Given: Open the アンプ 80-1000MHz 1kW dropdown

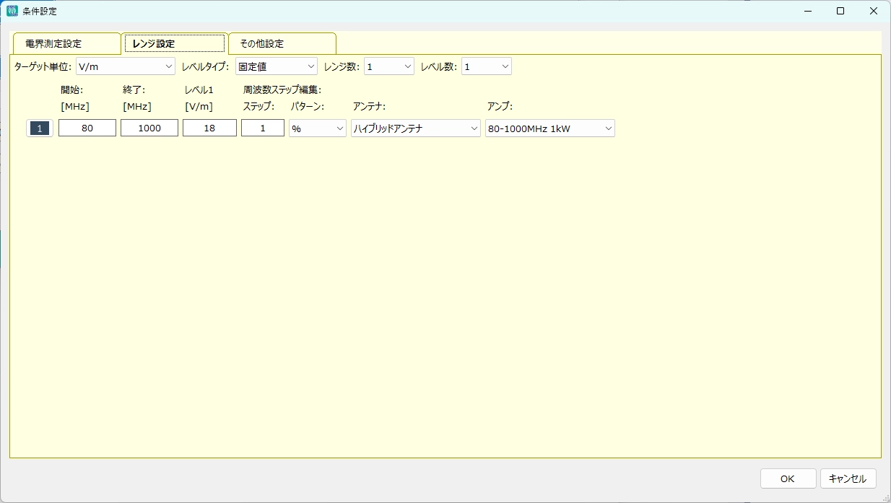Looking at the screenshot, I should pyautogui.click(x=549, y=128).
